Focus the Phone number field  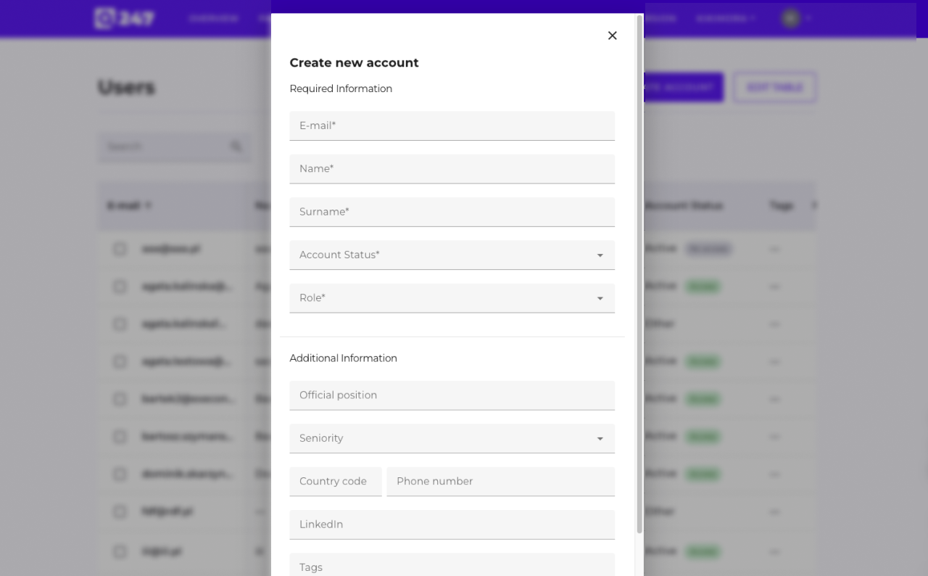500,481
